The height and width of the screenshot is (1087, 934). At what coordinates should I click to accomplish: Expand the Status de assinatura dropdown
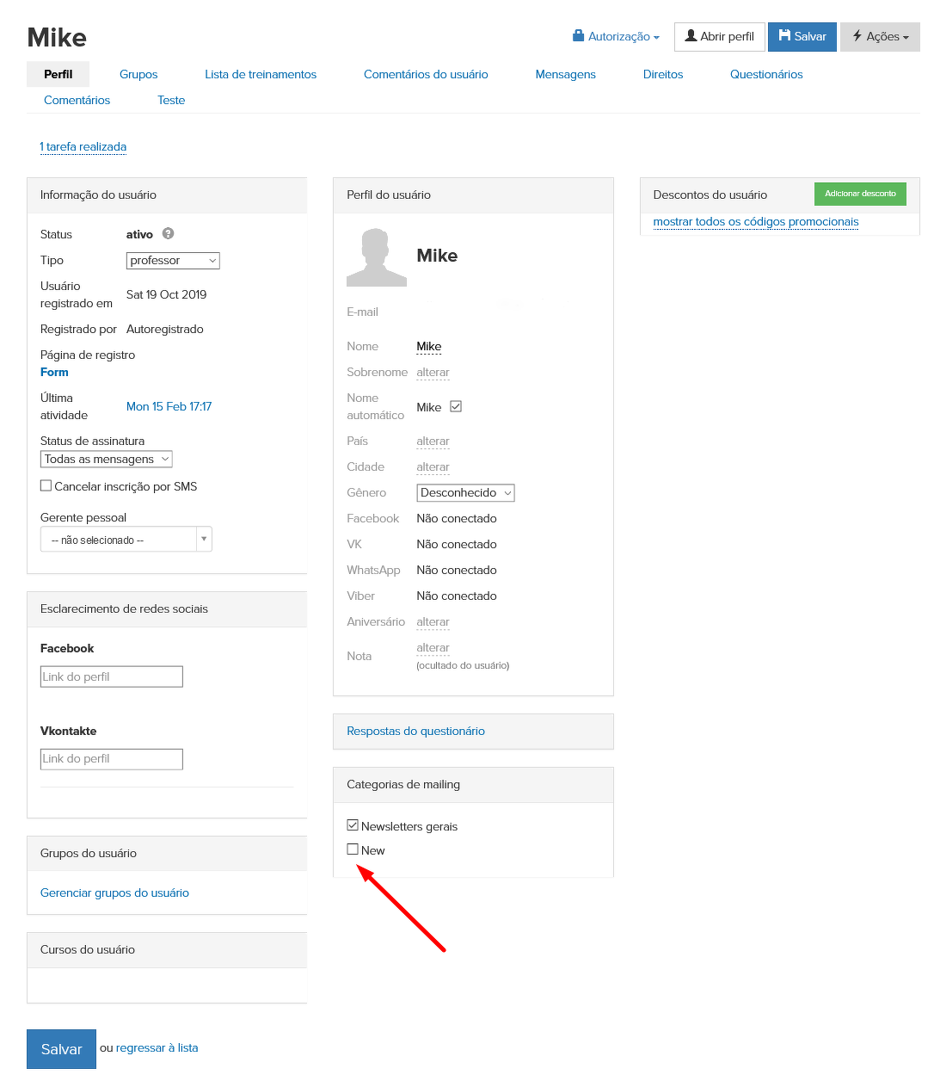coord(107,460)
